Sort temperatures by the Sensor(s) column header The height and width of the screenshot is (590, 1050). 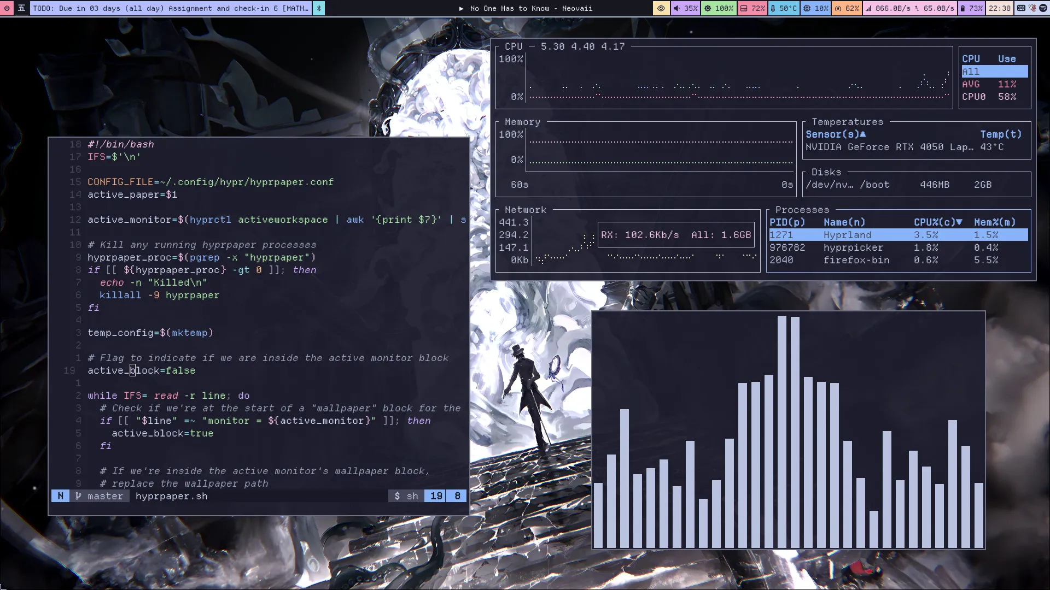(x=836, y=134)
